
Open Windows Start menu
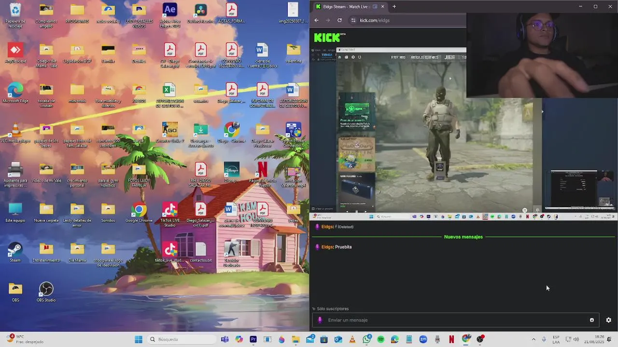(139, 339)
